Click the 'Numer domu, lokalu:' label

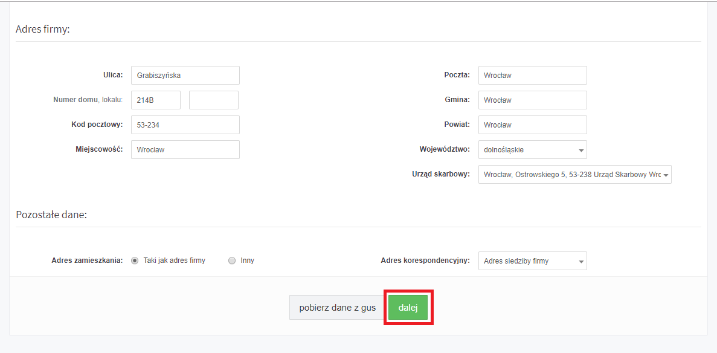tap(88, 100)
